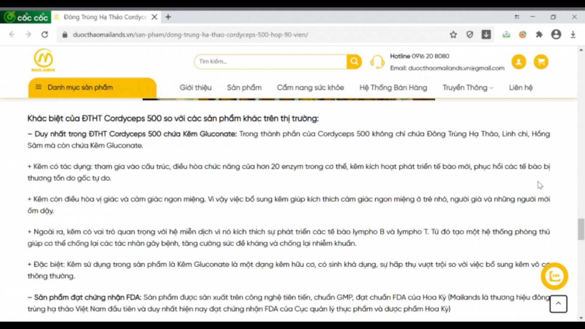Open the extensions puzzle menu
Screen dimensions: 585x329
point(539,35)
